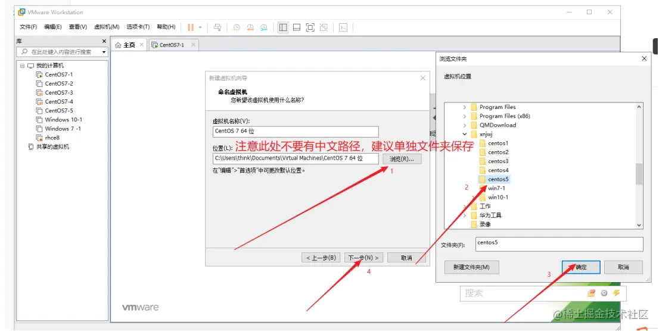
Task: Open the library search options dropdown arrow
Action: [x=104, y=52]
